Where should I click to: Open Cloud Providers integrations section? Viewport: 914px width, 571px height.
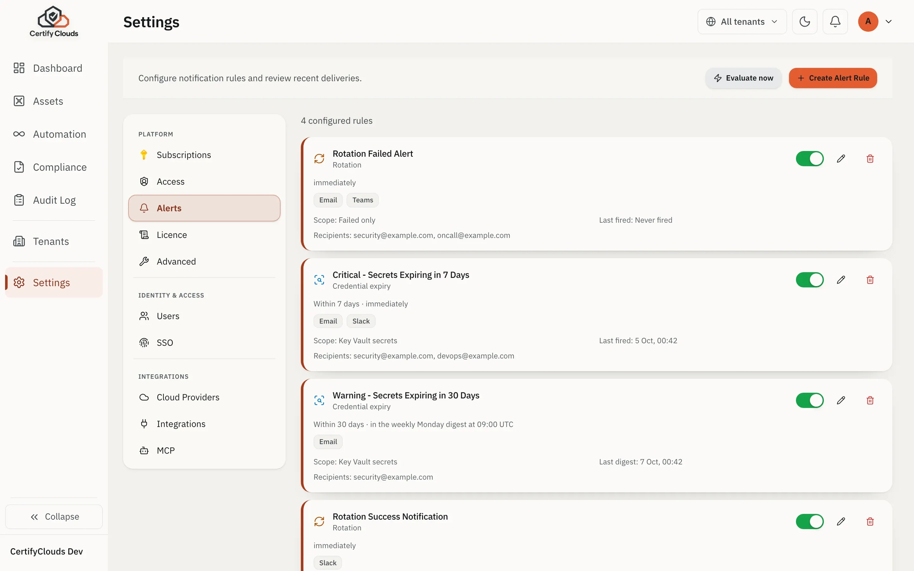click(x=204, y=397)
